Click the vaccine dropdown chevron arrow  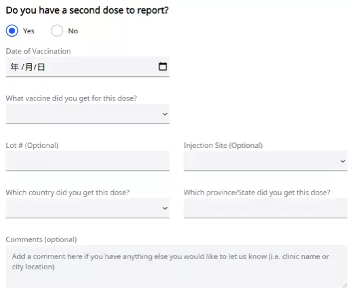click(165, 114)
